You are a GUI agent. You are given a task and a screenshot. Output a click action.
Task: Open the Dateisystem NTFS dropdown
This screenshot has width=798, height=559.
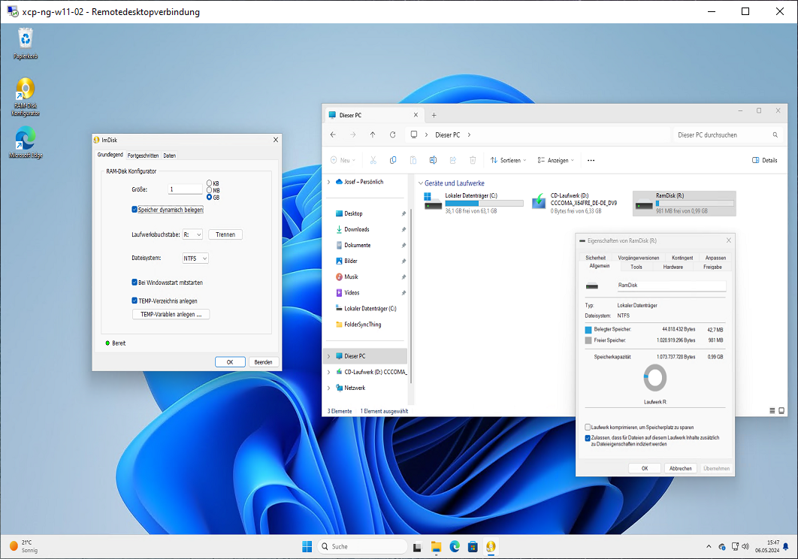pyautogui.click(x=195, y=258)
